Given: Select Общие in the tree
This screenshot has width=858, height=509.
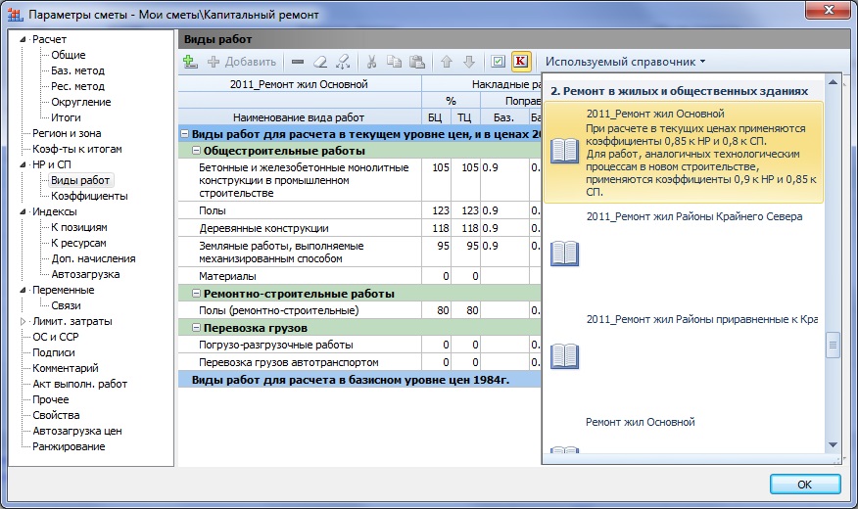Looking at the screenshot, I should click(69, 55).
